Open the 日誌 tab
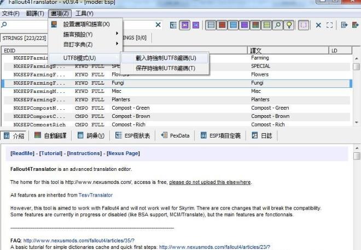The image size is (361, 250). pos(262,136)
